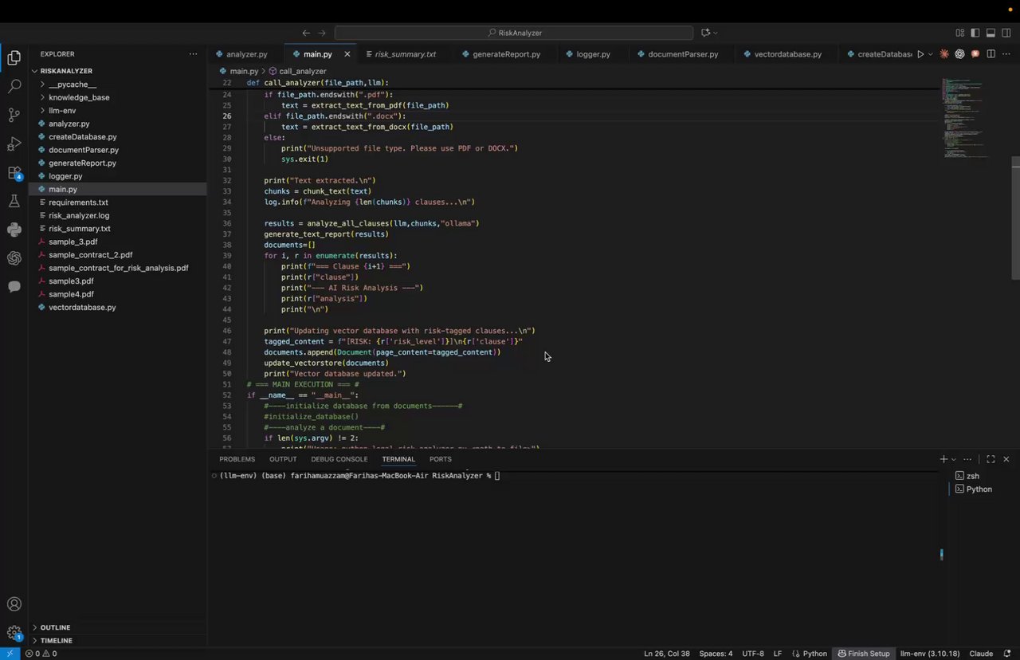This screenshot has height=660, width=1020.
Task: Open the Testing flask icon
Action: [14, 202]
